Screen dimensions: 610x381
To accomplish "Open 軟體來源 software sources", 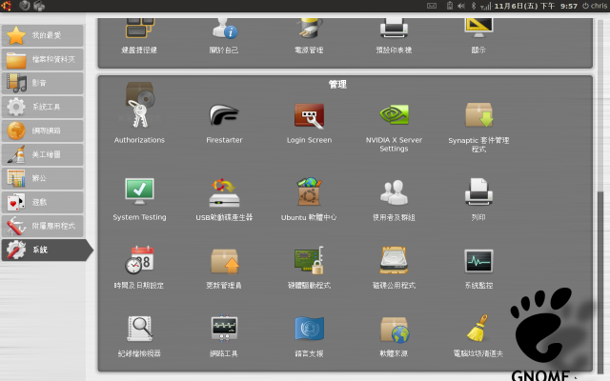I will (x=395, y=330).
